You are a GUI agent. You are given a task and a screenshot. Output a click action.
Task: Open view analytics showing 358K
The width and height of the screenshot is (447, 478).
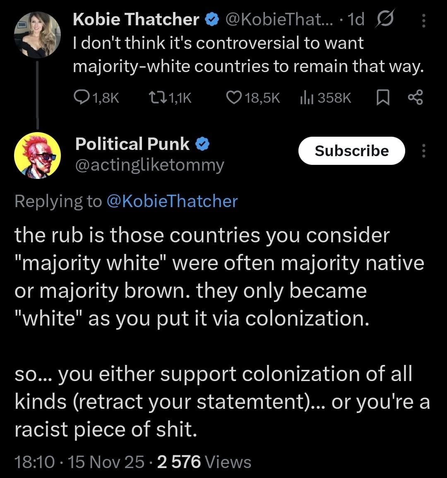coord(305,98)
